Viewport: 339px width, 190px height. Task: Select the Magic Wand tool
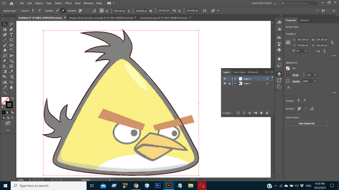11,24
